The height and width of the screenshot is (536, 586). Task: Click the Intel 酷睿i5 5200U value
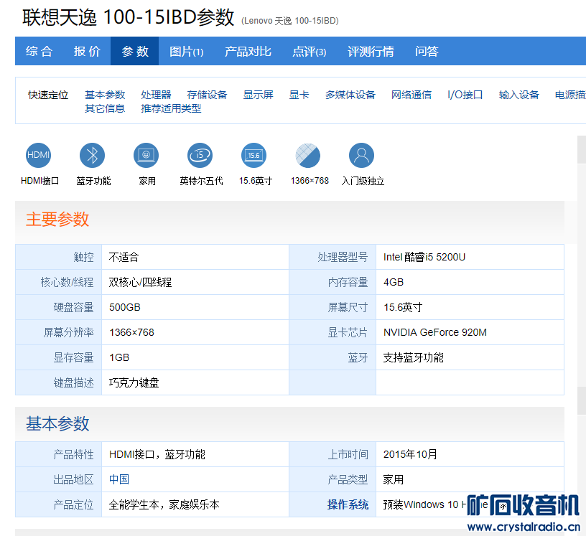click(x=424, y=257)
